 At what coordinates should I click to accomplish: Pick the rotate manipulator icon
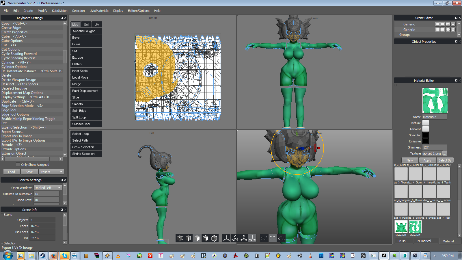coord(235,238)
